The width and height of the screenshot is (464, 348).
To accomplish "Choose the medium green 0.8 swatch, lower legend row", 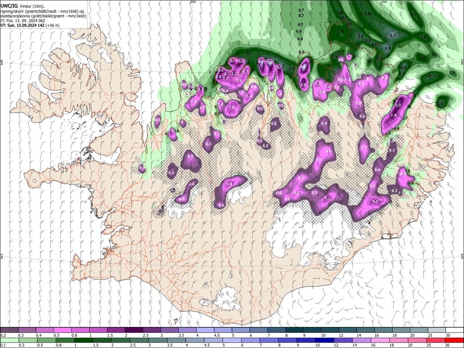I will coord(65,340).
